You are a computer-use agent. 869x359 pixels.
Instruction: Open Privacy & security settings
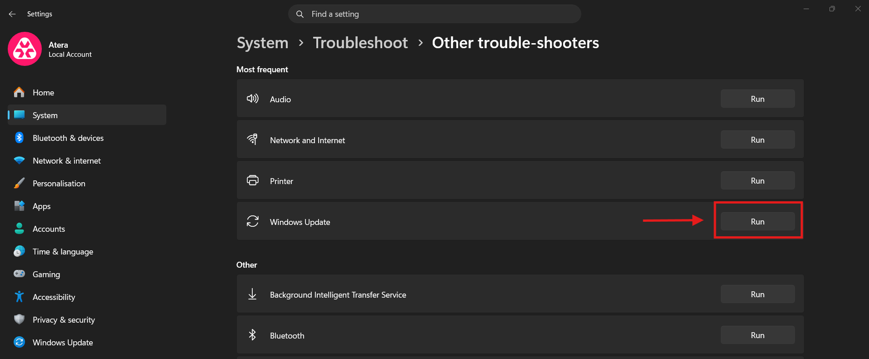[87, 319]
